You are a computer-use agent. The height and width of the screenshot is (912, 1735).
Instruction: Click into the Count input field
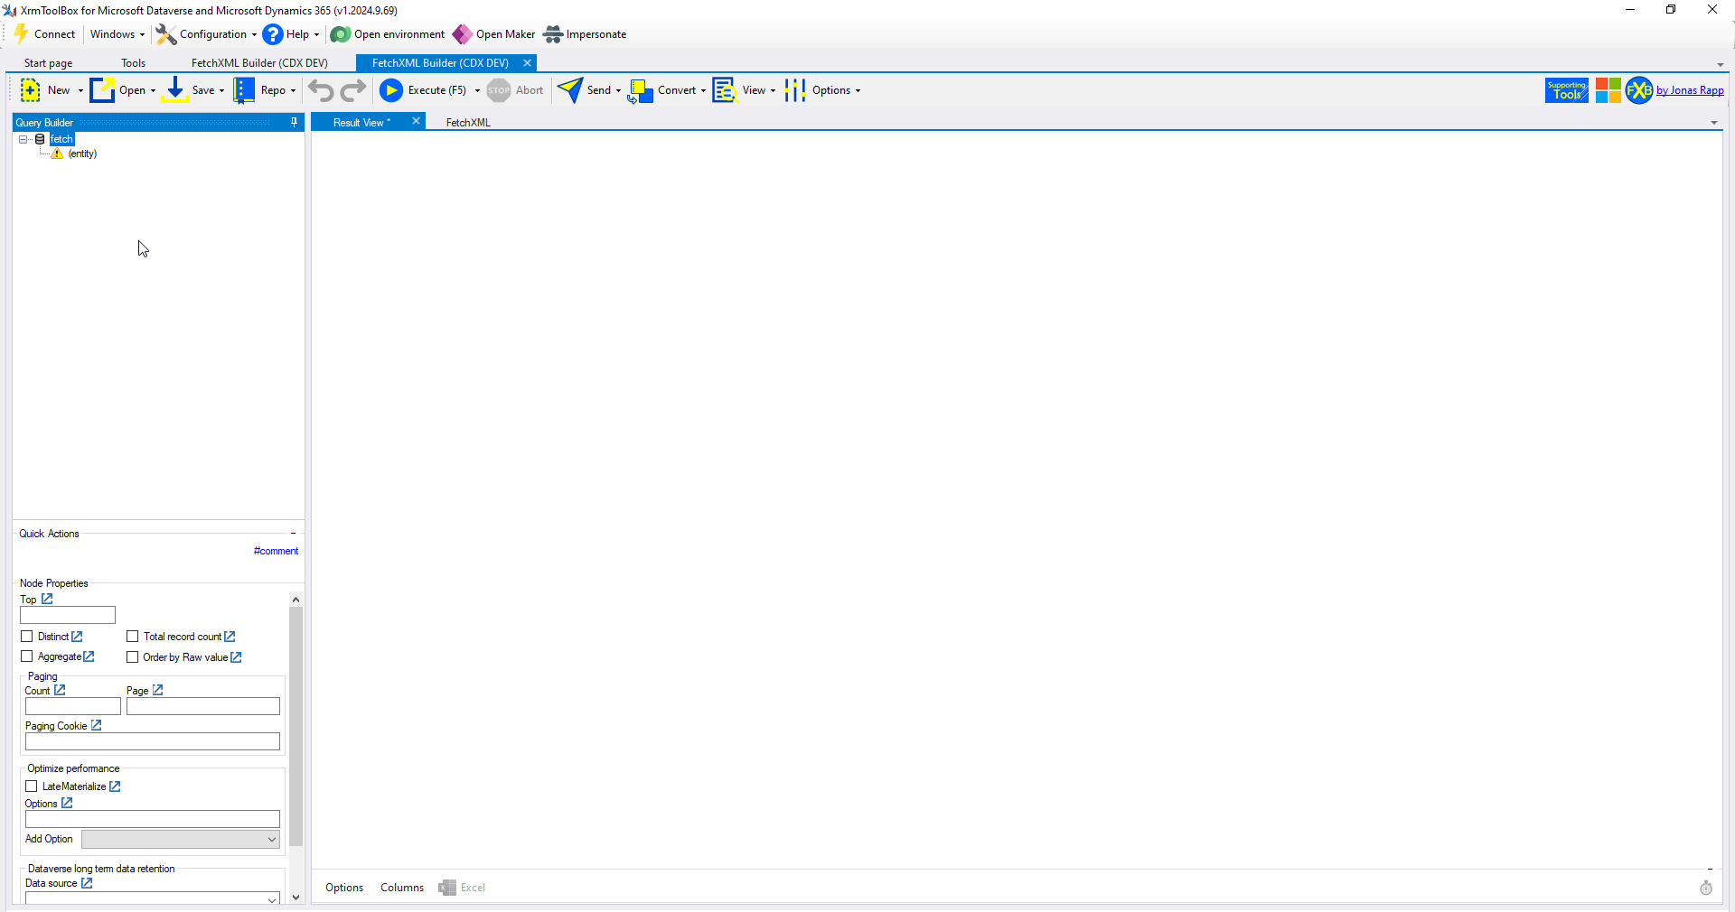coord(73,706)
